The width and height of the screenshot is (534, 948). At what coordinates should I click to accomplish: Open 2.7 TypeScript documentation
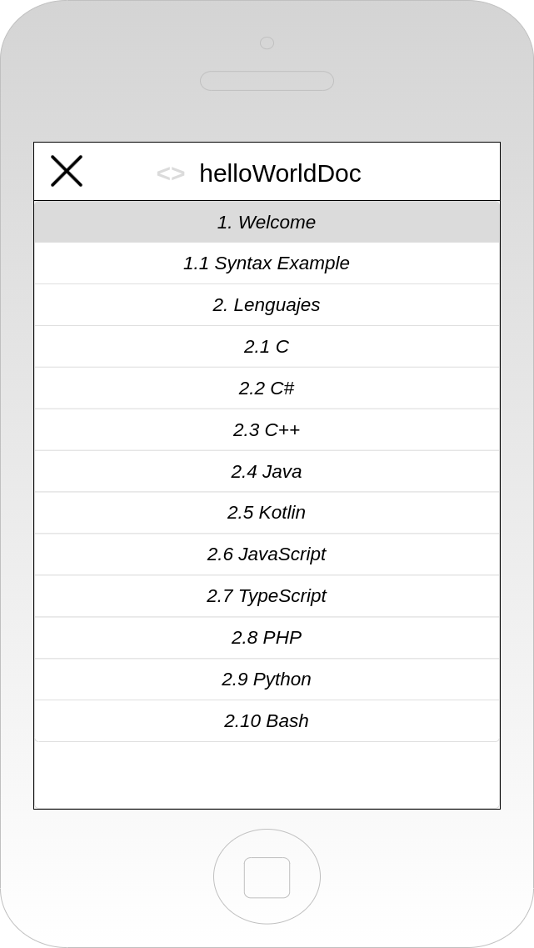point(267,597)
